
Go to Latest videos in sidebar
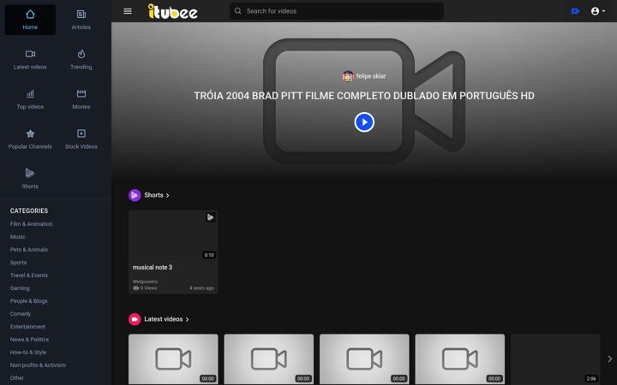click(x=30, y=60)
